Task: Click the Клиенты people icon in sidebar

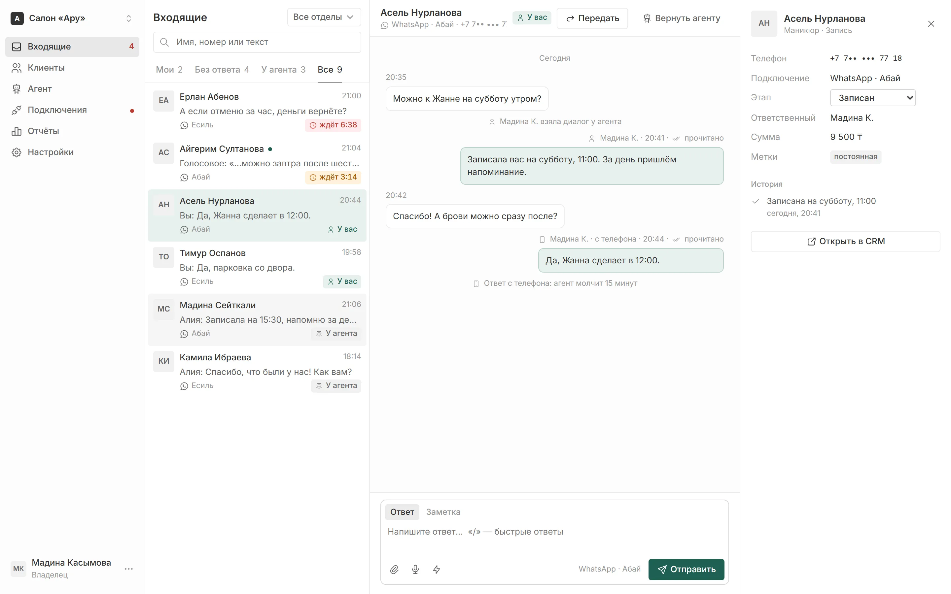Action: [x=17, y=68]
